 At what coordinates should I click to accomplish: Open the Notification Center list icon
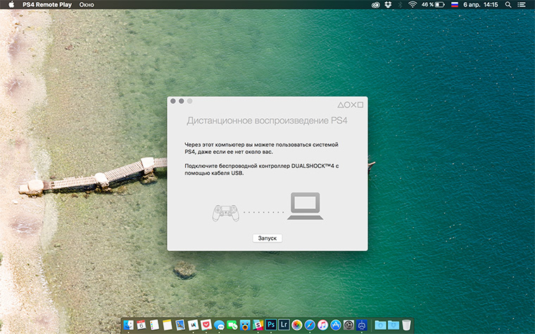click(523, 5)
